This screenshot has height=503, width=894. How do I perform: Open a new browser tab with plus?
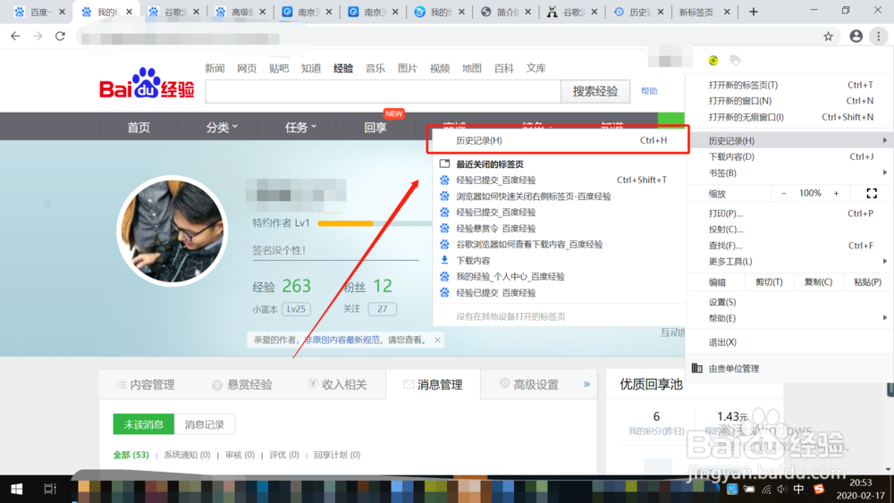(x=753, y=12)
